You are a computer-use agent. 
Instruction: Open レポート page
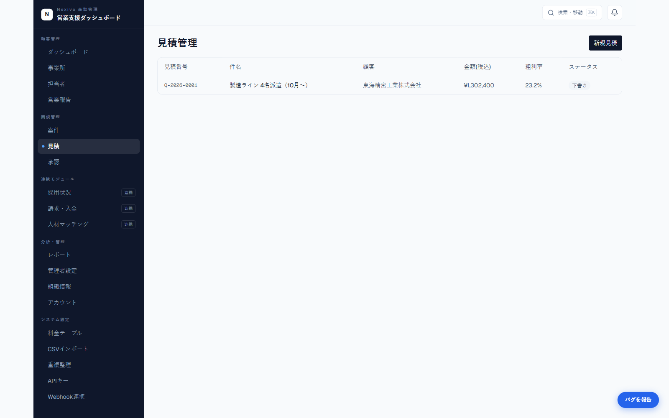point(89,255)
